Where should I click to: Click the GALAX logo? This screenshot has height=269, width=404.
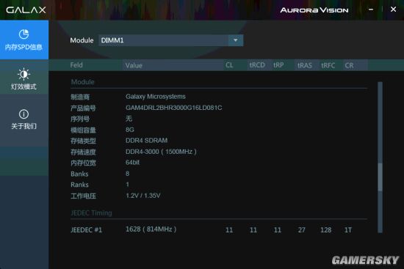(26, 10)
